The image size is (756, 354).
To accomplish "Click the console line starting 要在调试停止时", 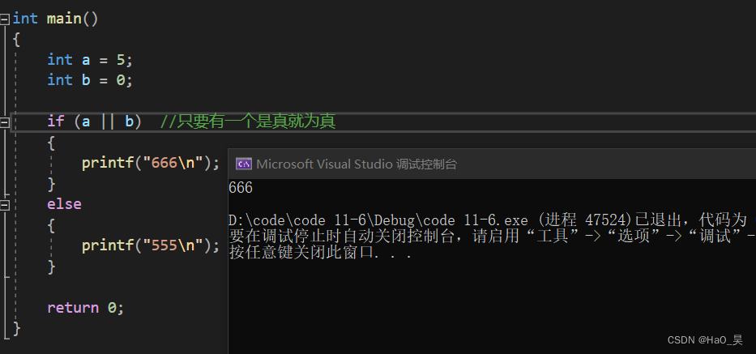I will tap(492, 237).
